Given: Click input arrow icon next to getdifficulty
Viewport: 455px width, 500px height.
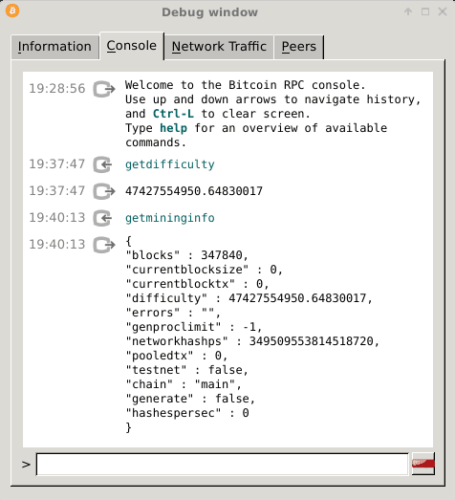Looking at the screenshot, I should click(102, 164).
